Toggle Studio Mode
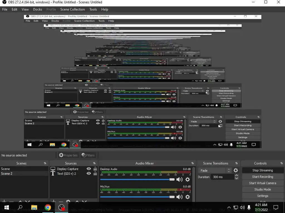The width and height of the screenshot is (285, 213). [x=263, y=189]
